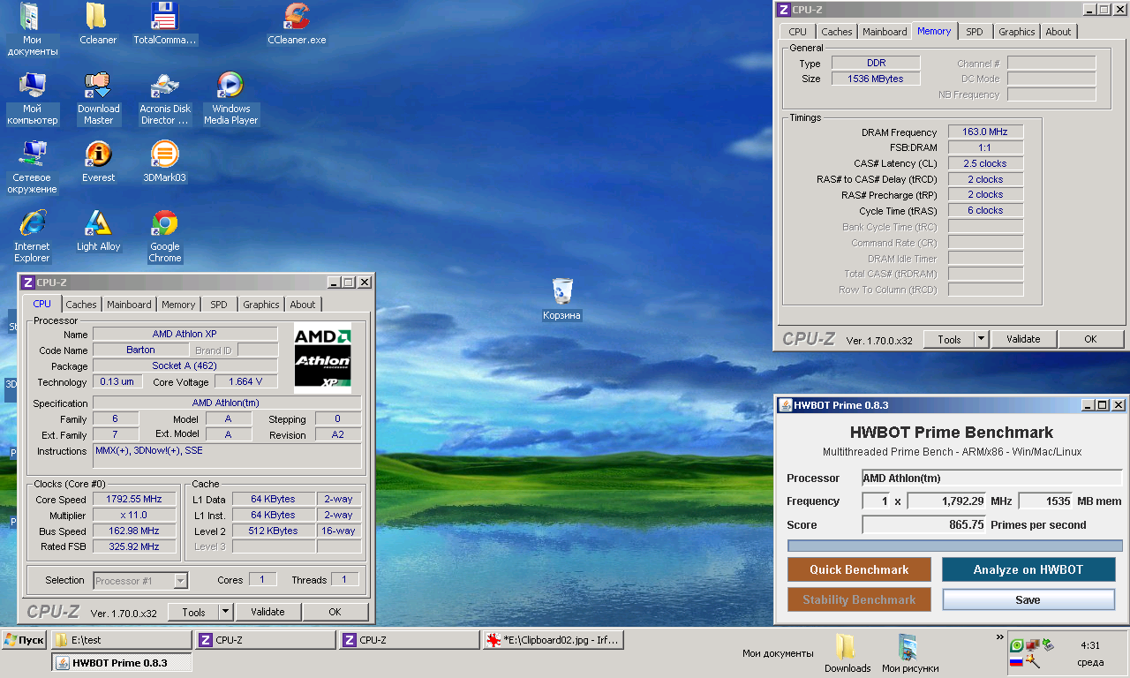This screenshot has height=678, width=1130.
Task: Switch to Graphics tab in CPU window
Action: (x=261, y=305)
